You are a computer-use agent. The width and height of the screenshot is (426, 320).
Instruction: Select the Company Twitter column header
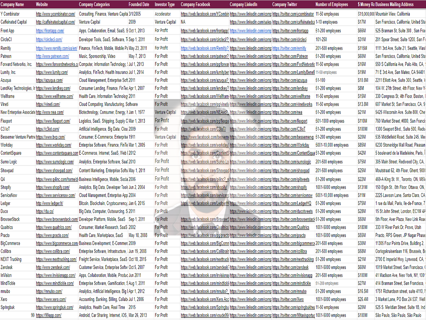(285, 5)
